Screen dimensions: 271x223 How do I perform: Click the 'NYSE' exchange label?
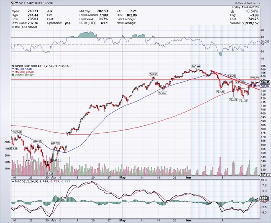49,3
